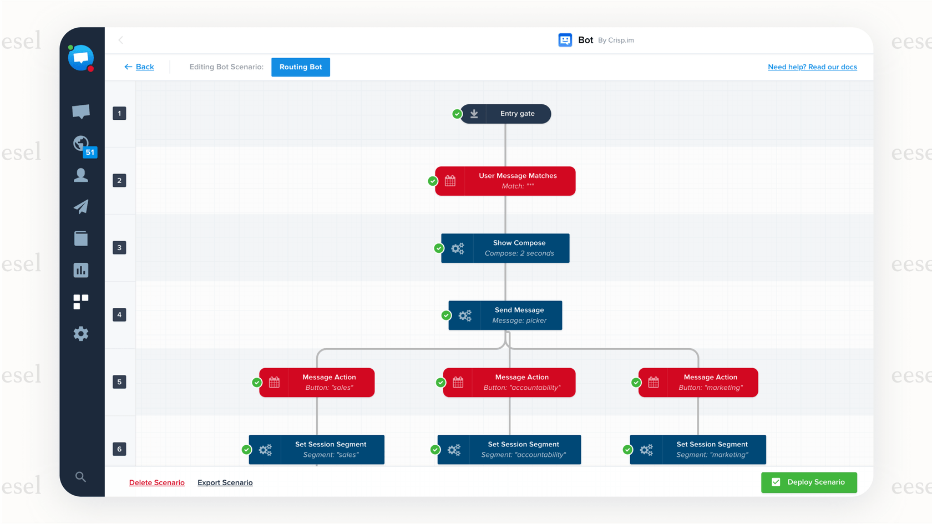Open the Need help? Read our docs link
The height and width of the screenshot is (524, 932).
click(812, 67)
